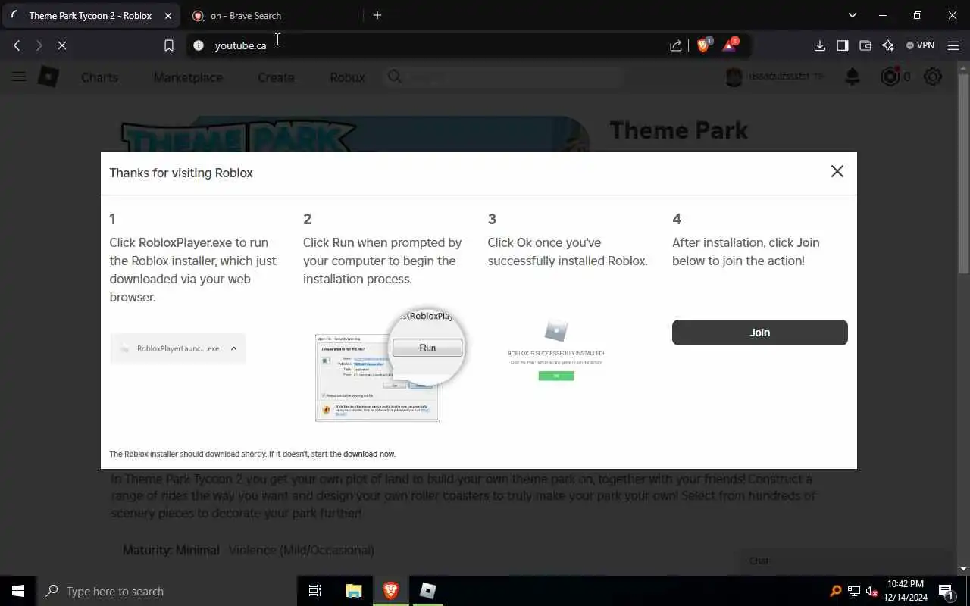
Task: Click Windows taskbar search box
Action: tap(167, 591)
